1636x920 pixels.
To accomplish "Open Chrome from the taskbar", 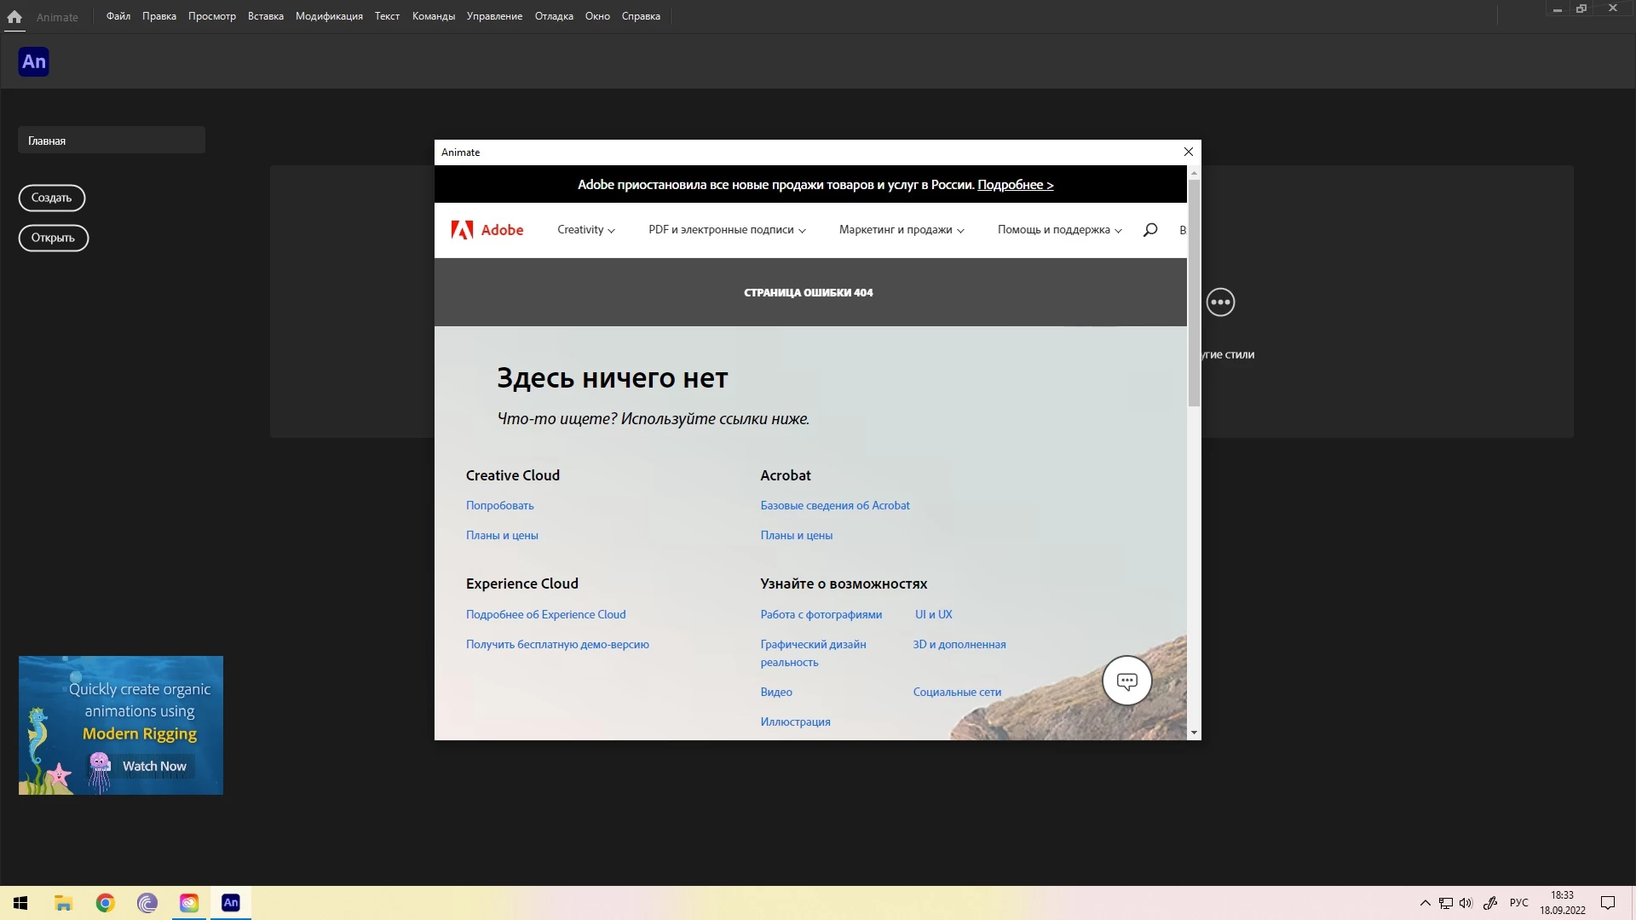I will point(106,903).
